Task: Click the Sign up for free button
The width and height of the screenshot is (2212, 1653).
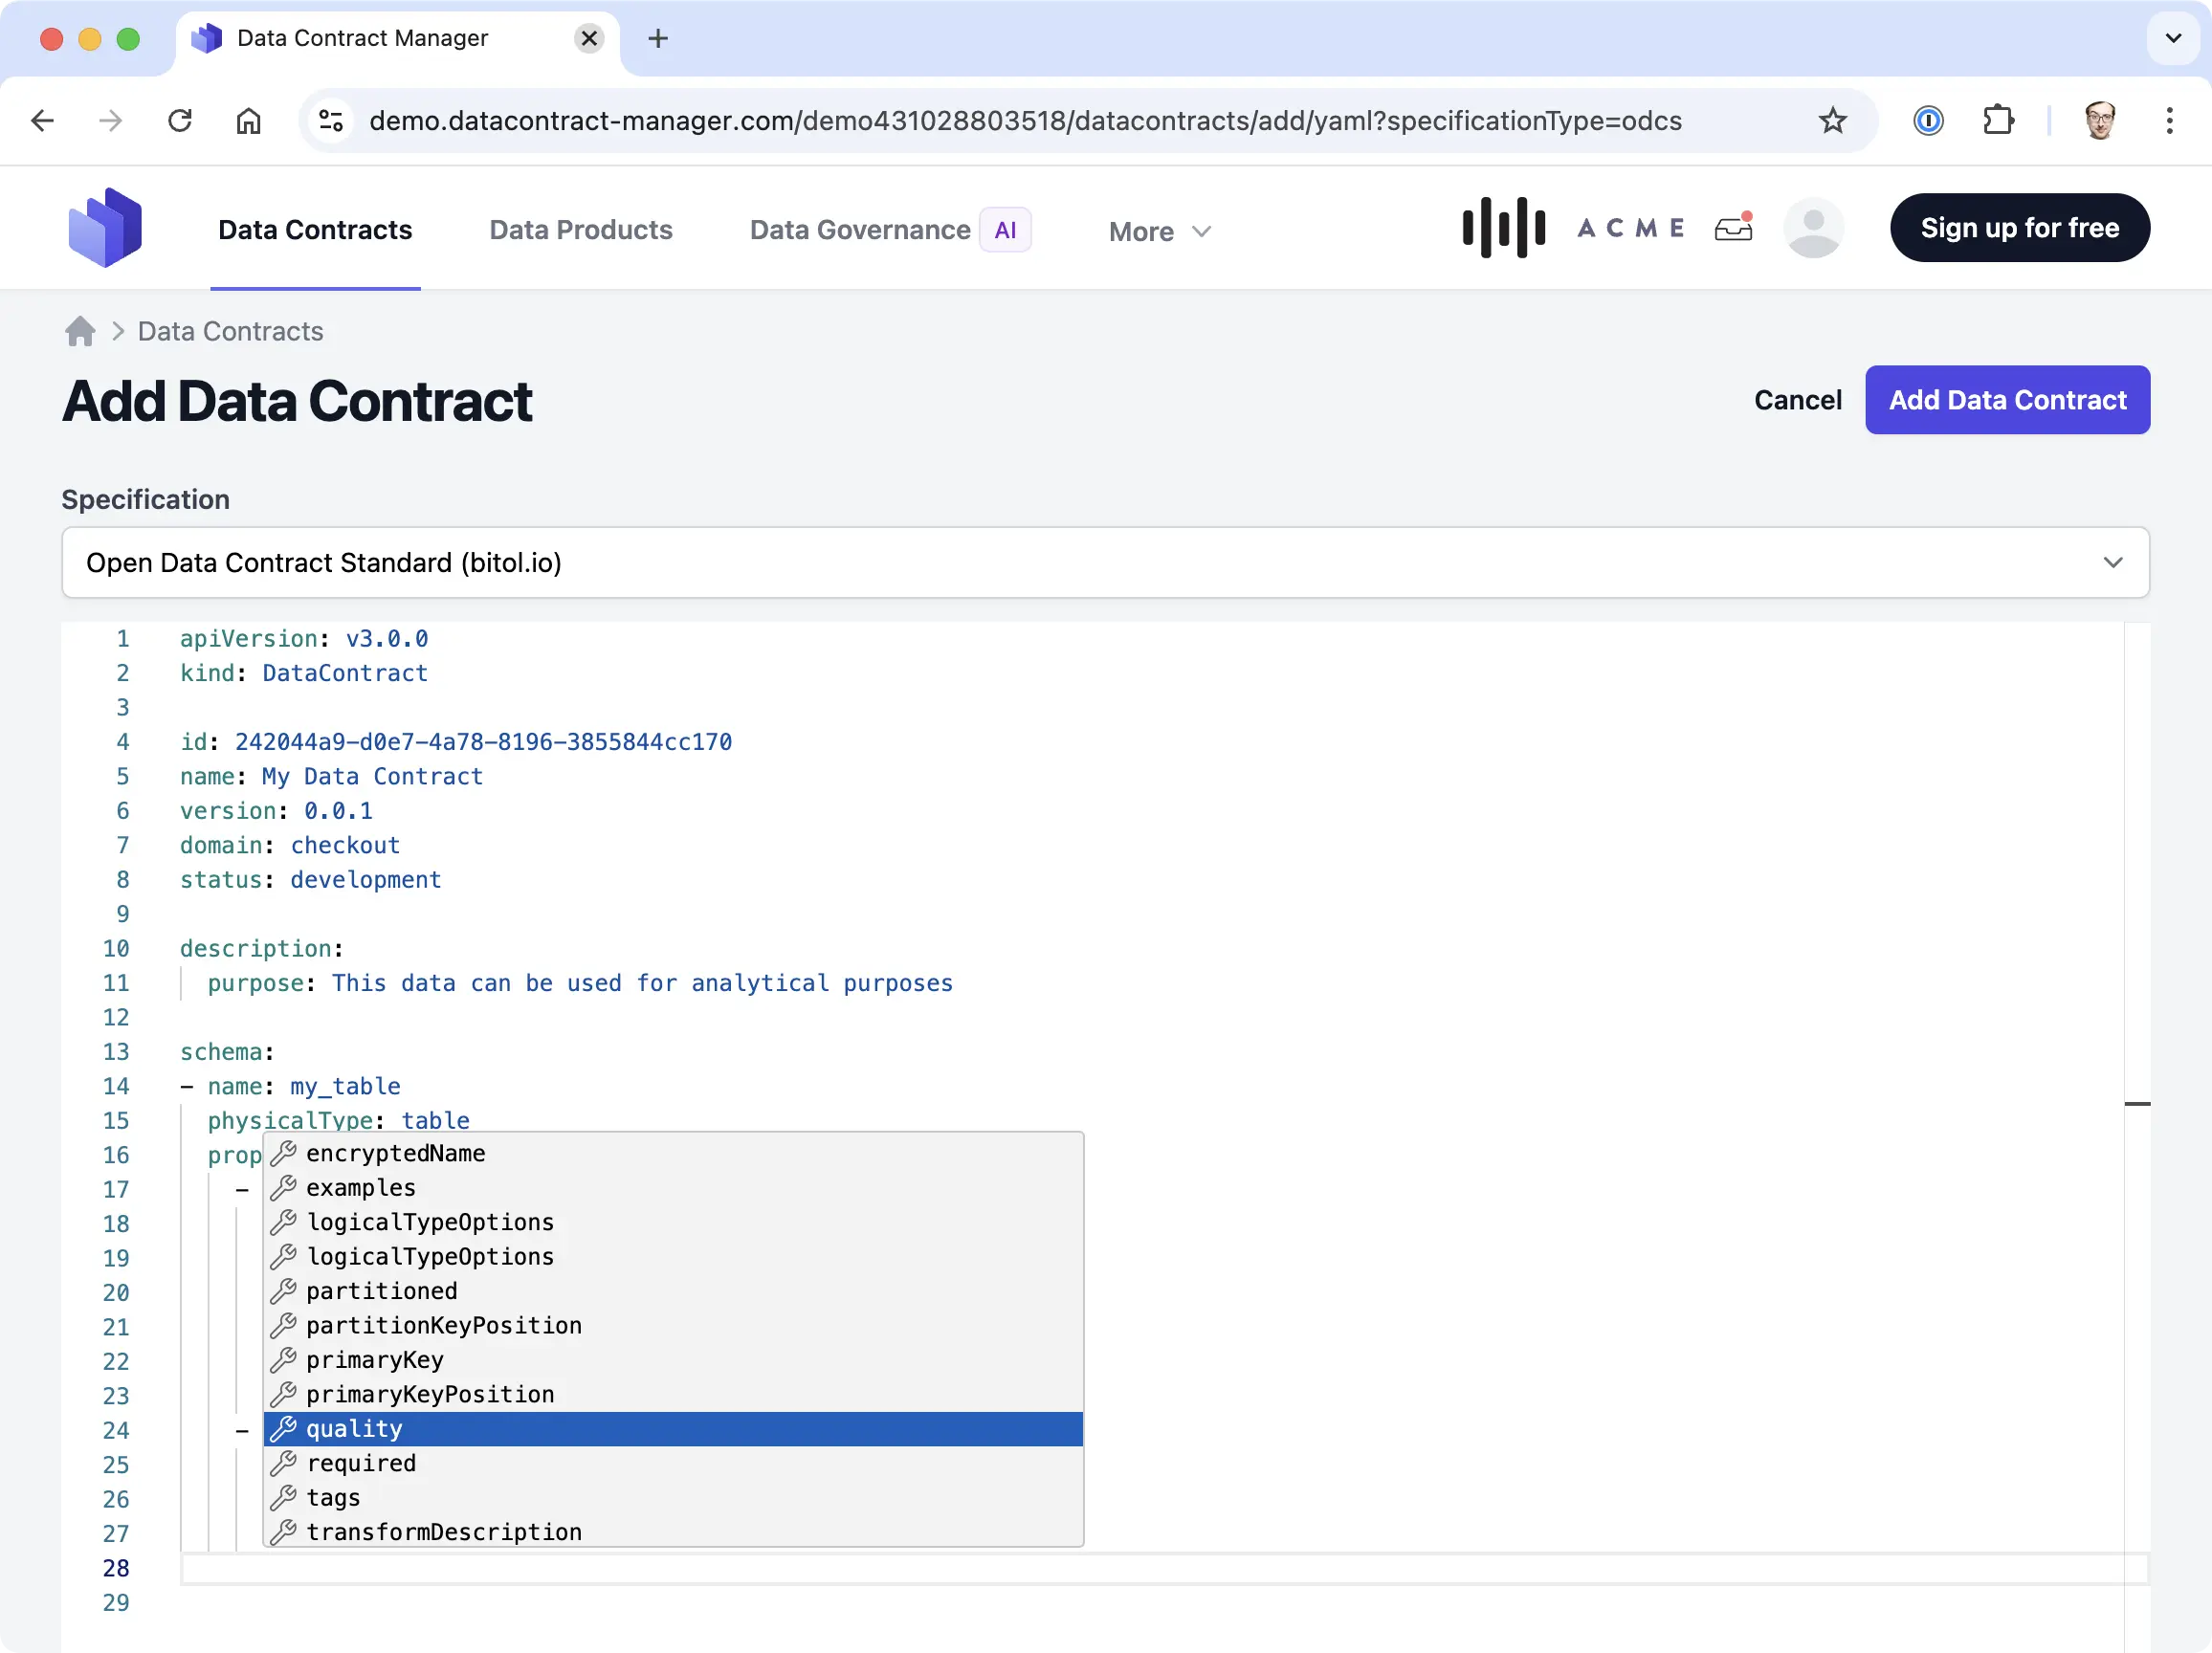Action: click(x=2020, y=227)
